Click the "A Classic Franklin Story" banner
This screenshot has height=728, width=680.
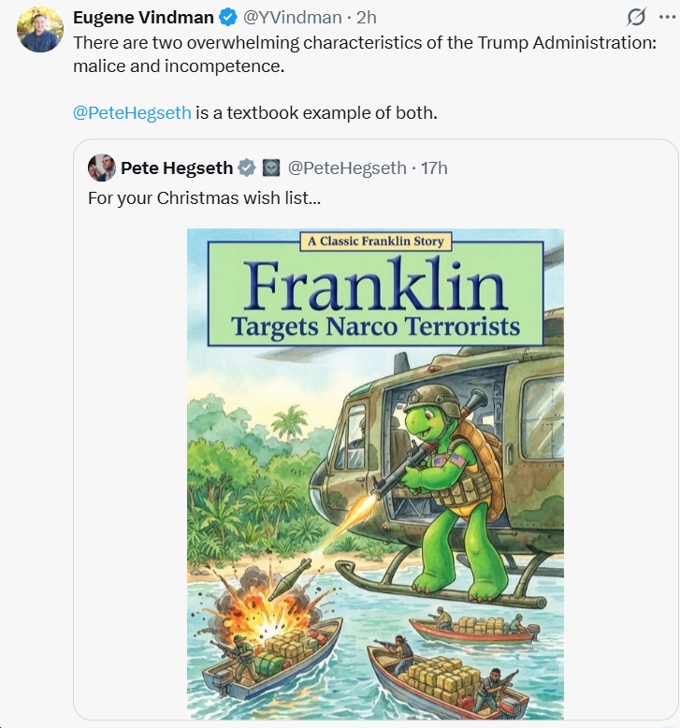(375, 241)
